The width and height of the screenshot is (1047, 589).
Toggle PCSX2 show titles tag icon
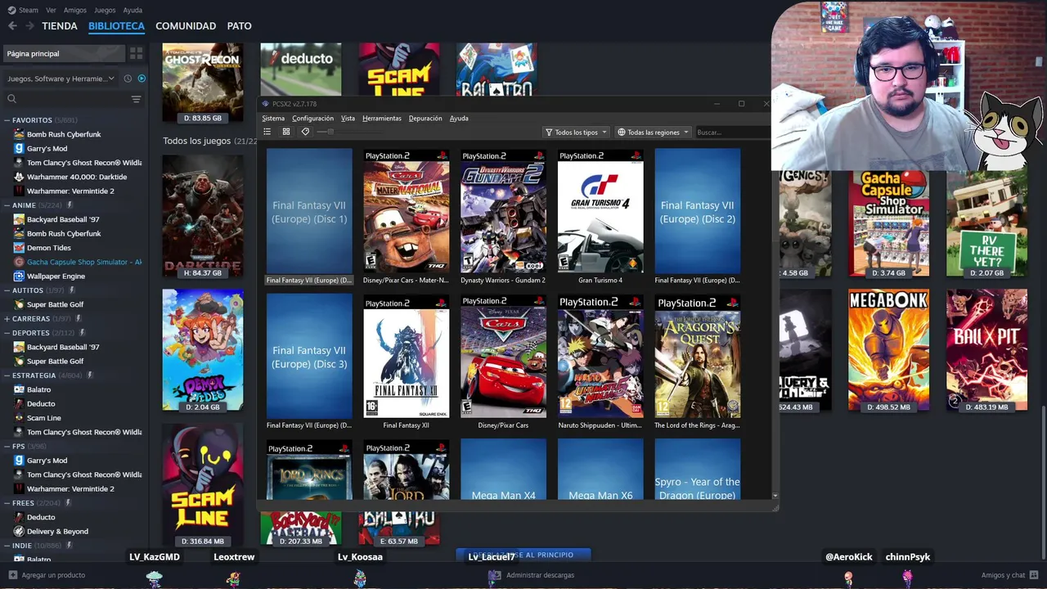[x=305, y=132]
